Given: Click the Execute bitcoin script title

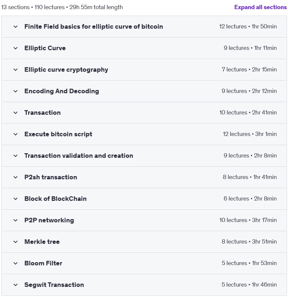Looking at the screenshot, I should click(58, 134).
